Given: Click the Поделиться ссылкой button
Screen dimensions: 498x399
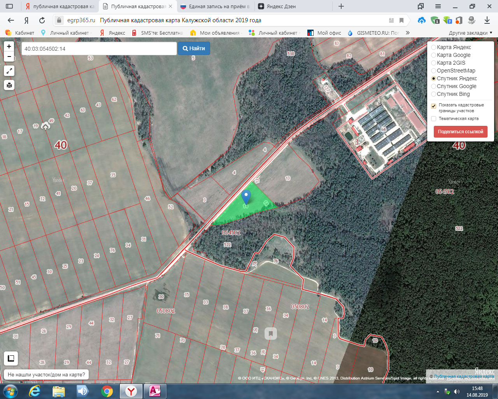Looking at the screenshot, I should (460, 132).
